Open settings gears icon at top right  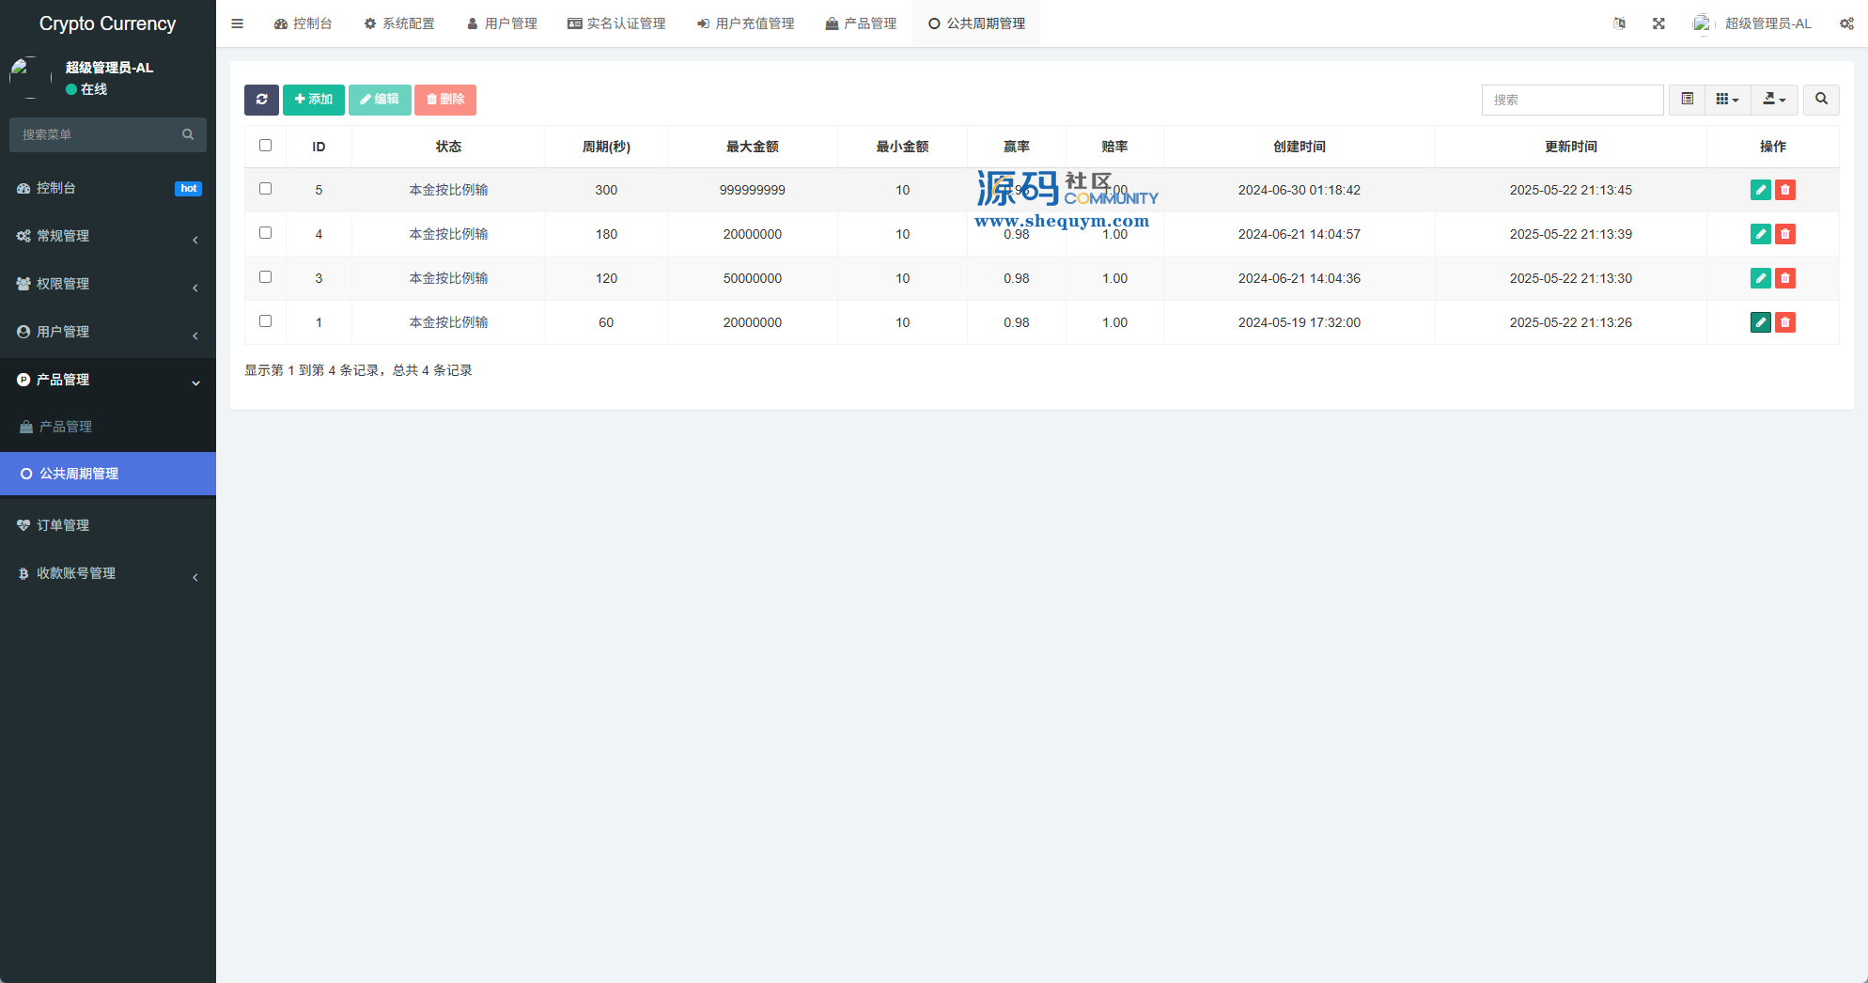[1846, 23]
